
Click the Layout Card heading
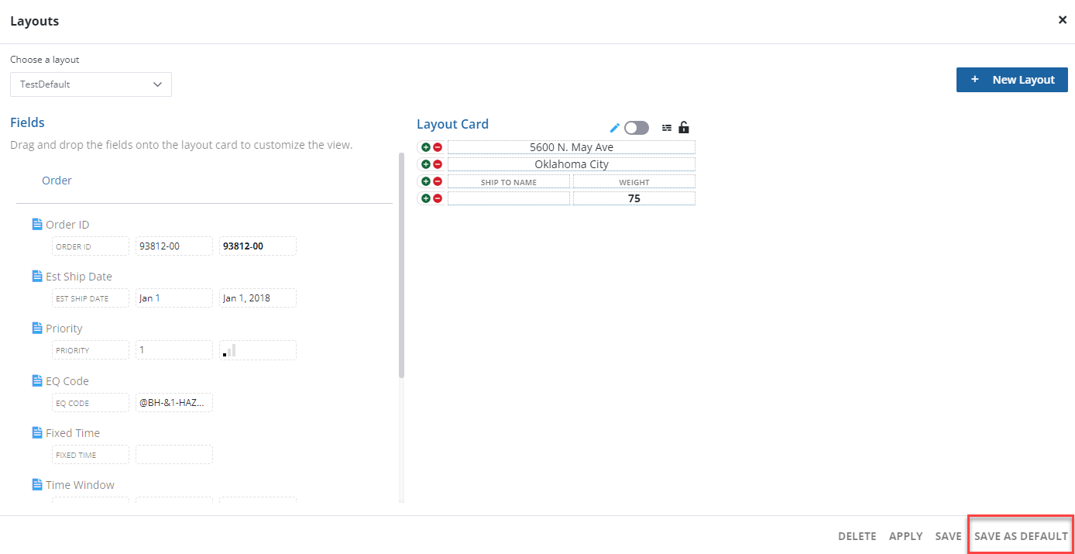tap(452, 124)
